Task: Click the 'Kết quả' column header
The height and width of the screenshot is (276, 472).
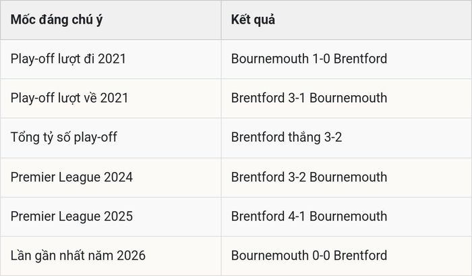Action: [347, 20]
